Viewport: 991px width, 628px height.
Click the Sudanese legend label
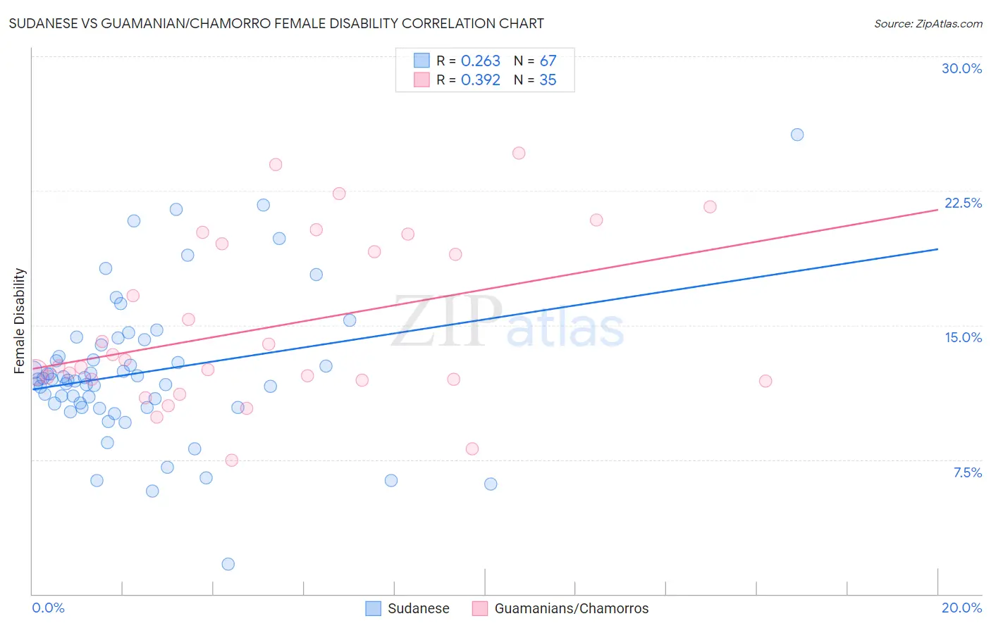[419, 608]
